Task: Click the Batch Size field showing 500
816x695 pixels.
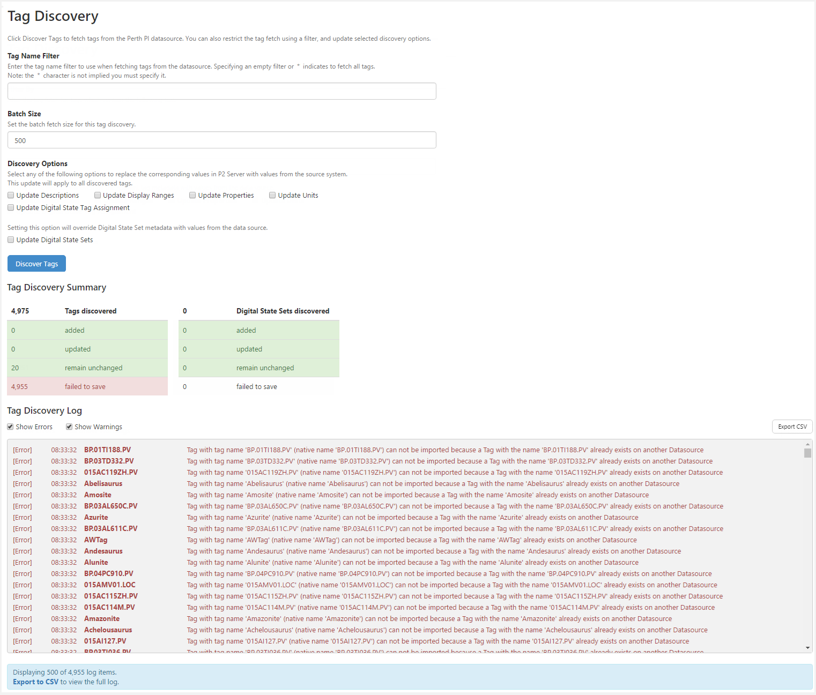Action: (x=221, y=140)
